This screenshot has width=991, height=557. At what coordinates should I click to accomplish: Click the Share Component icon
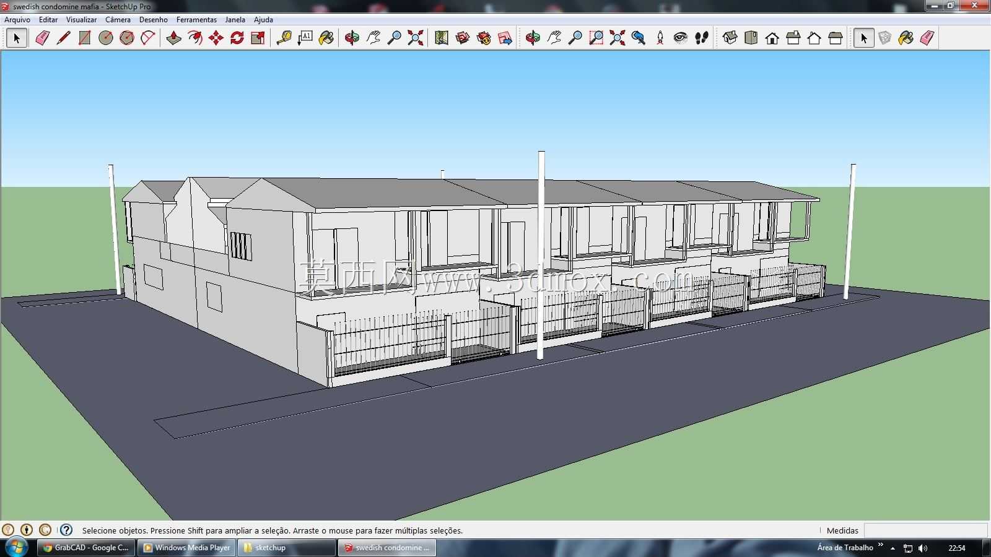pyautogui.click(x=505, y=38)
